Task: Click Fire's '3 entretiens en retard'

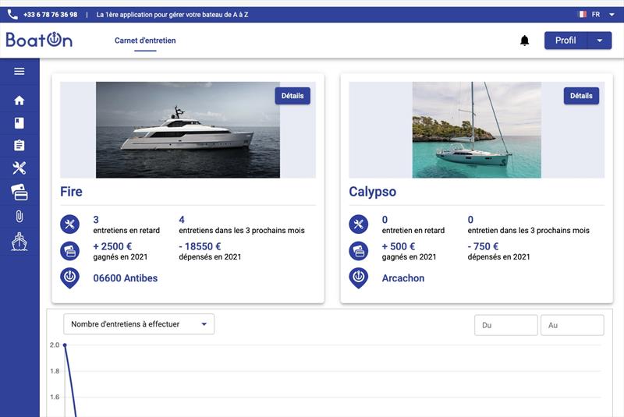Action: [126, 224]
